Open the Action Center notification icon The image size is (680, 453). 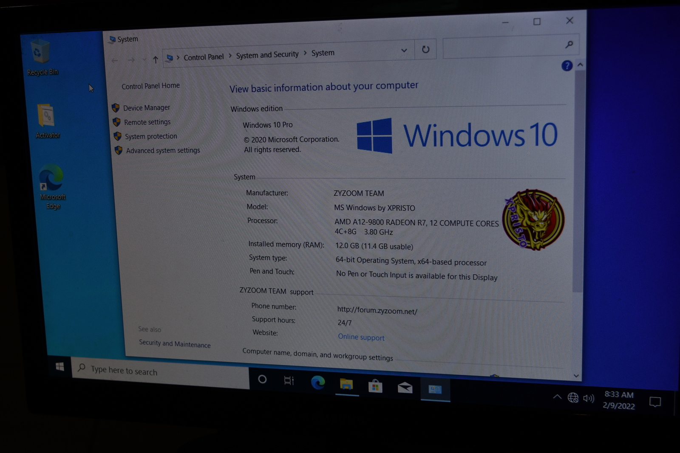655,402
